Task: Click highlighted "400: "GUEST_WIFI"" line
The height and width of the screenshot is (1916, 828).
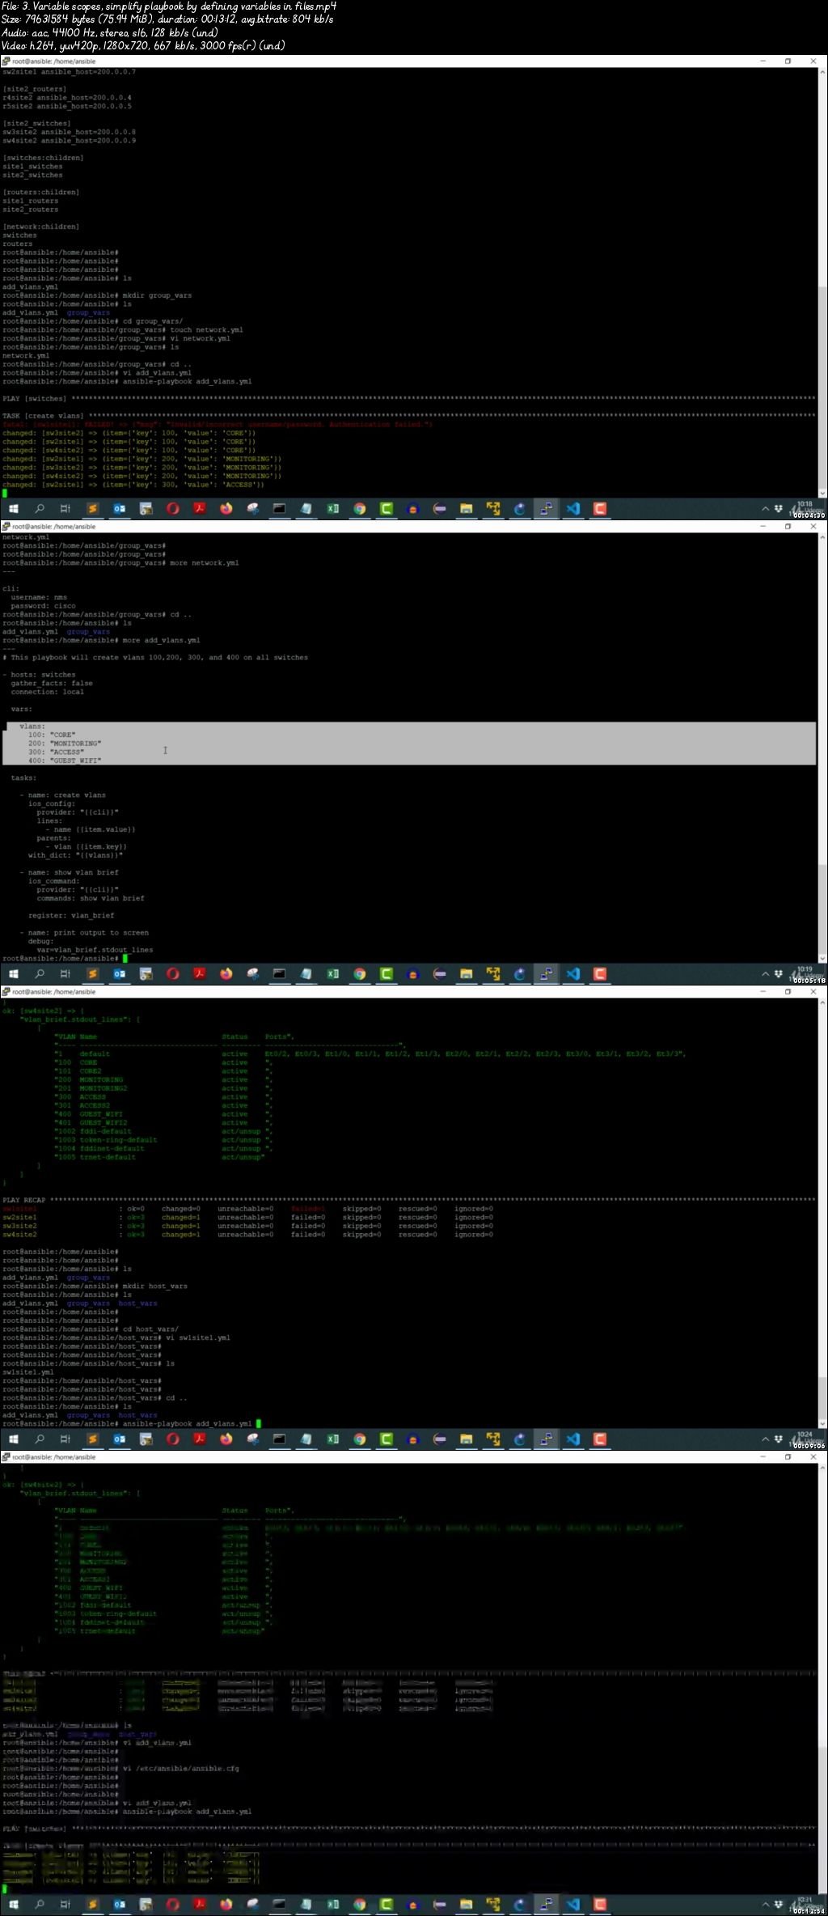Action: point(65,761)
